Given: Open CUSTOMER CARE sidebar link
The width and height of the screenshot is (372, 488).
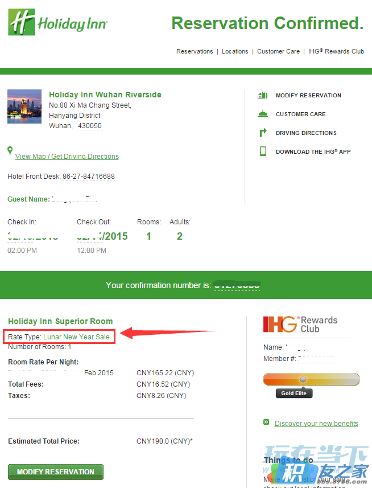Looking at the screenshot, I should (x=300, y=114).
